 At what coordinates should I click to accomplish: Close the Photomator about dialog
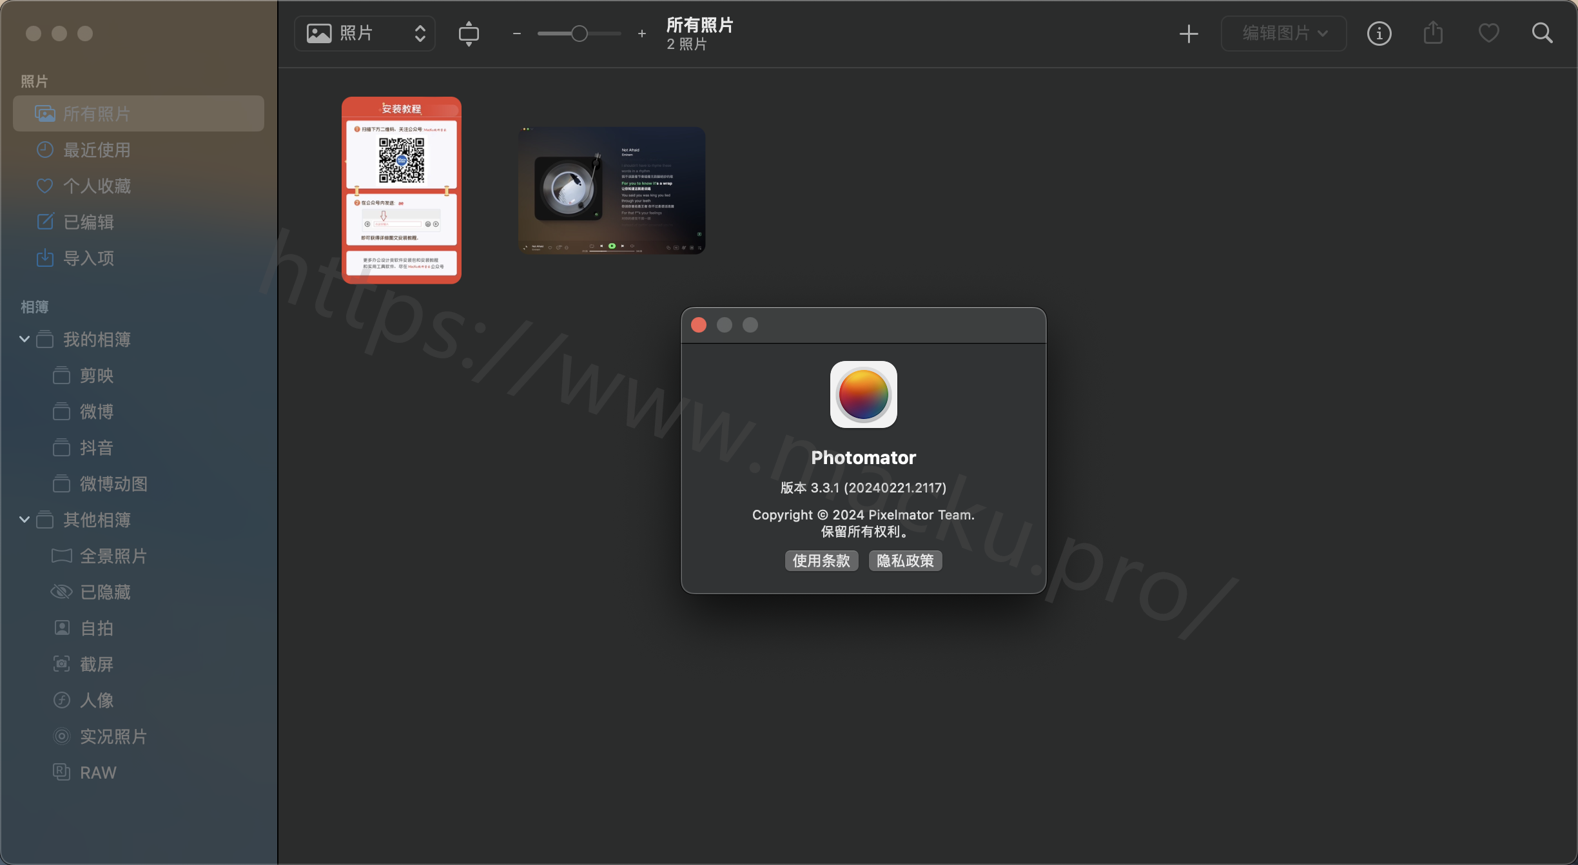699,325
